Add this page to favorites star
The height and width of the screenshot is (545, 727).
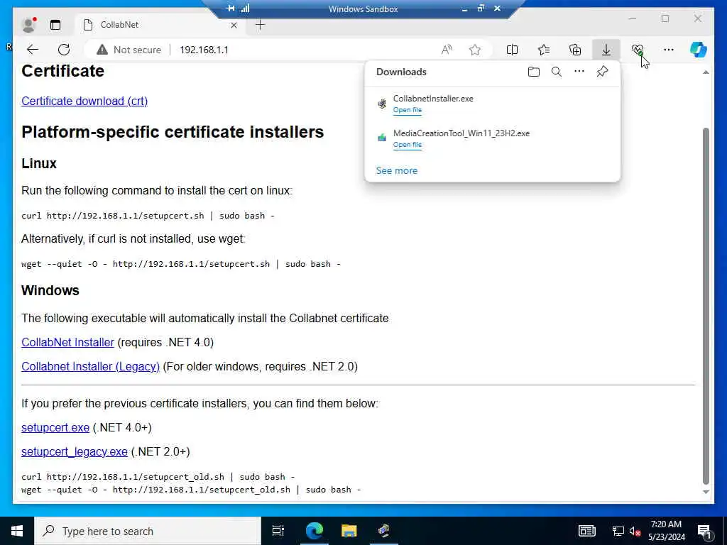click(475, 50)
